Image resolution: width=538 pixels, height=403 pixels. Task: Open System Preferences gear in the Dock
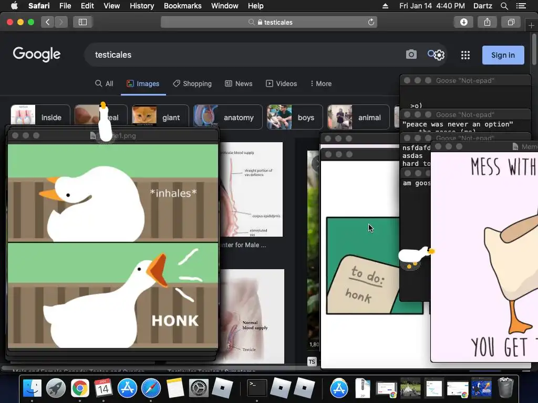pyautogui.click(x=199, y=388)
